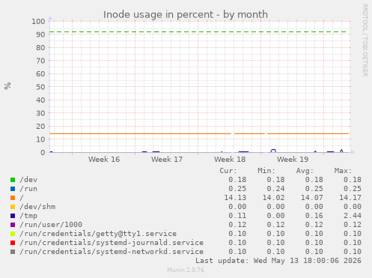
Task: Select the /tmp legend label
Action: (x=28, y=216)
